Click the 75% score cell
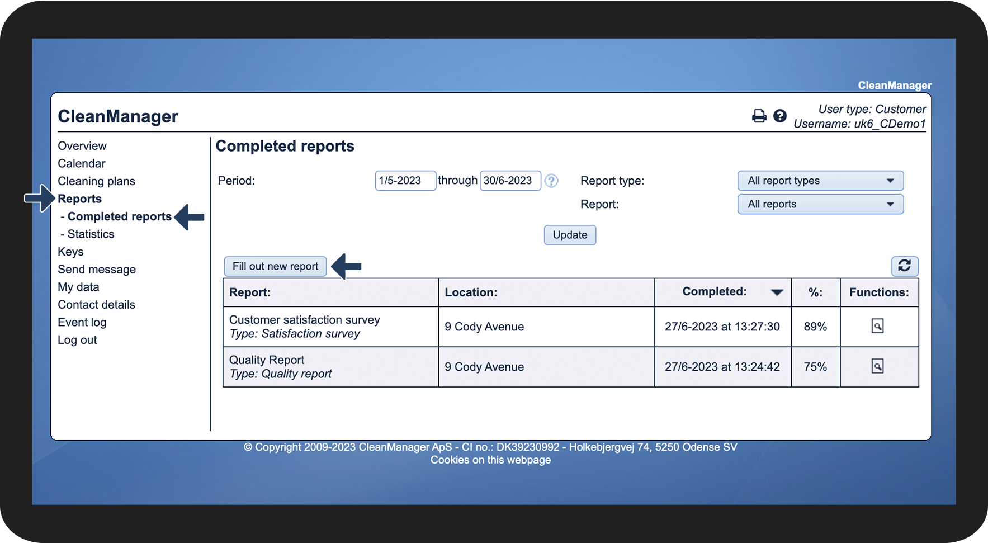 point(815,367)
